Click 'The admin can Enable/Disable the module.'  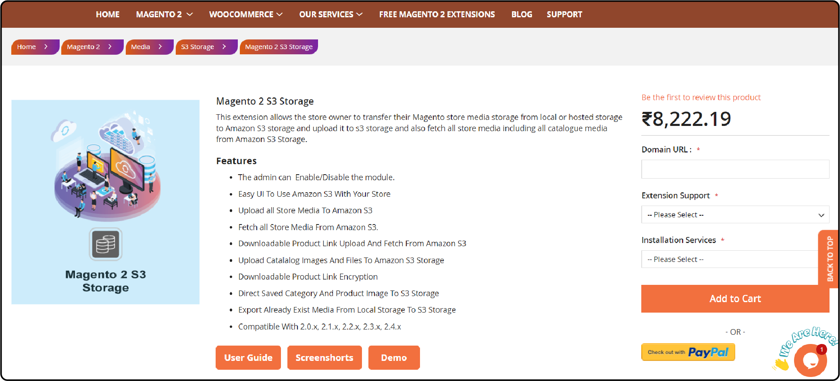click(316, 177)
